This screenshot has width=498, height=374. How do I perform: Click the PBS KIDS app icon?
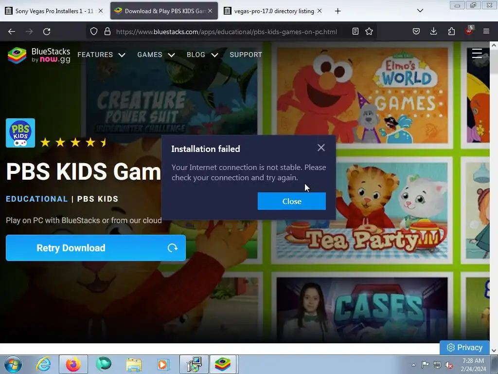click(20, 133)
